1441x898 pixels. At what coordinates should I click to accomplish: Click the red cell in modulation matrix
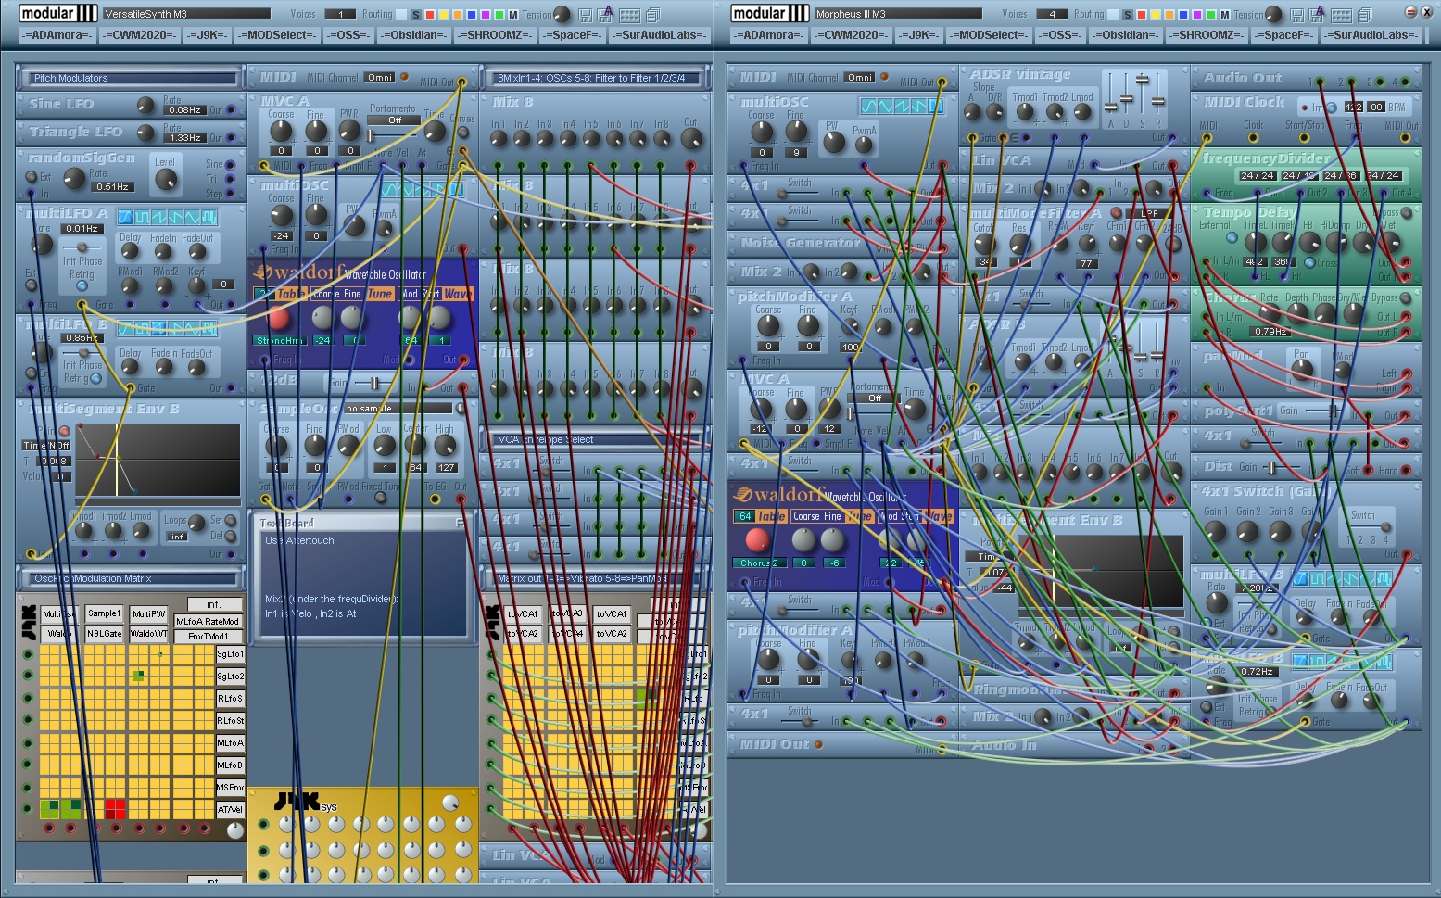coord(115,809)
